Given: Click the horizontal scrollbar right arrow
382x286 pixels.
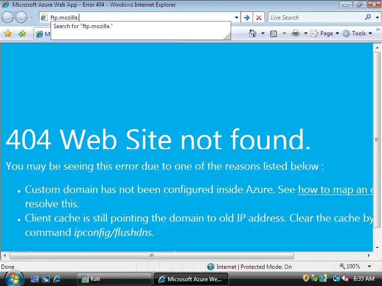Looking at the screenshot, I should pyautogui.click(x=369, y=255).
